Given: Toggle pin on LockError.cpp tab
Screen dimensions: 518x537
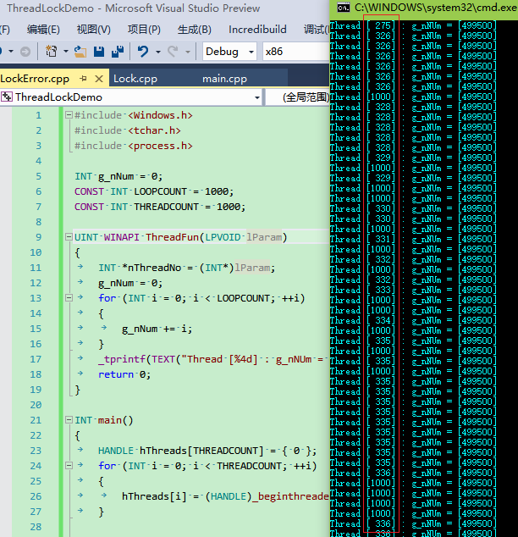Looking at the screenshot, I should coord(83,79).
